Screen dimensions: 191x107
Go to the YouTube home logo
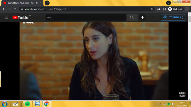20,17
